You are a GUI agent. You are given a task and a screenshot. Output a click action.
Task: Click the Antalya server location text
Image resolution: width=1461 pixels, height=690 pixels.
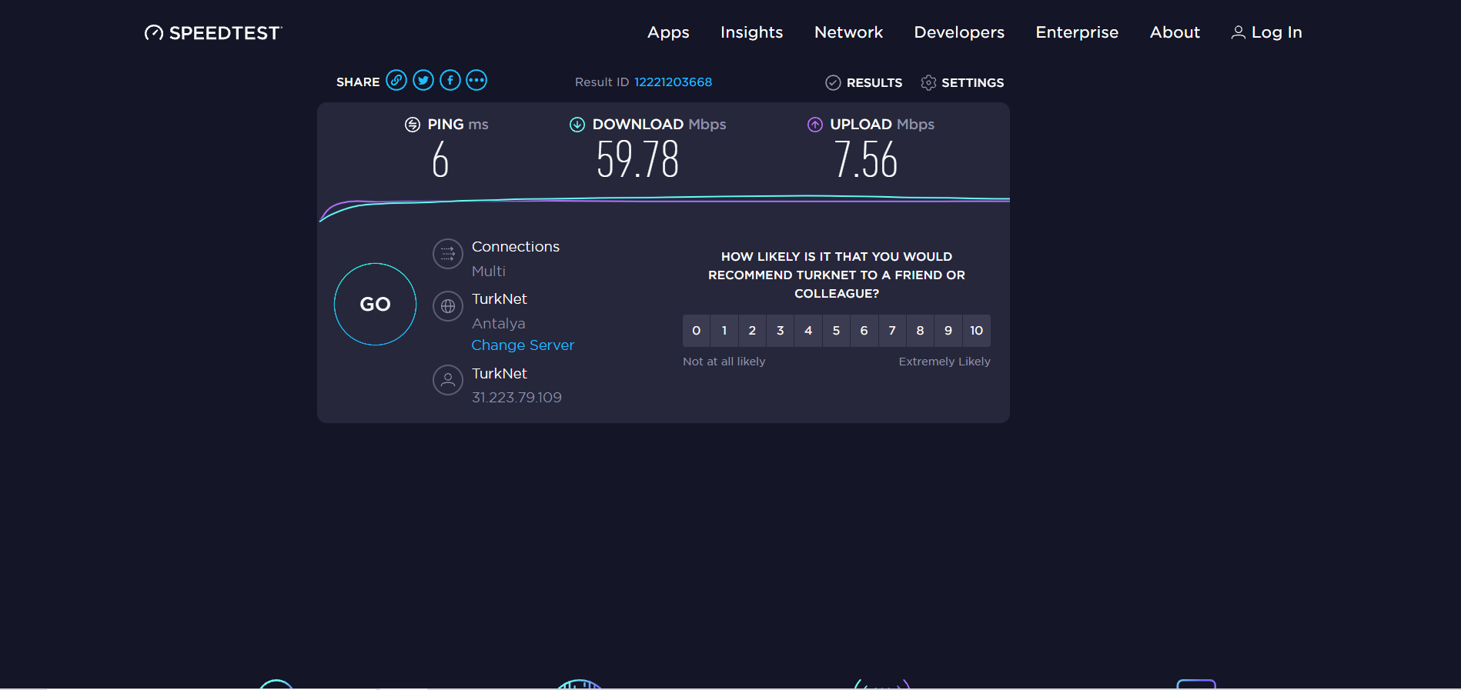click(499, 324)
